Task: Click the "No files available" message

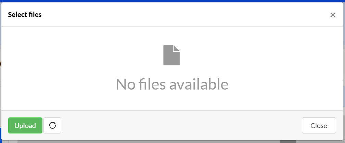Action: [x=172, y=84]
